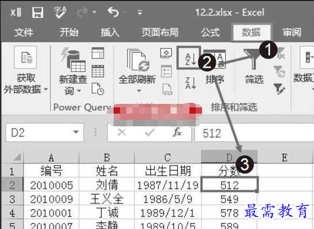This screenshot has height=229, width=314.
Task: Open the Name Box dropdown arrow
Action: [76, 133]
